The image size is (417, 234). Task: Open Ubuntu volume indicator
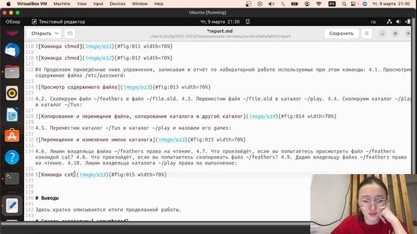pyautogui.click(x=398, y=21)
